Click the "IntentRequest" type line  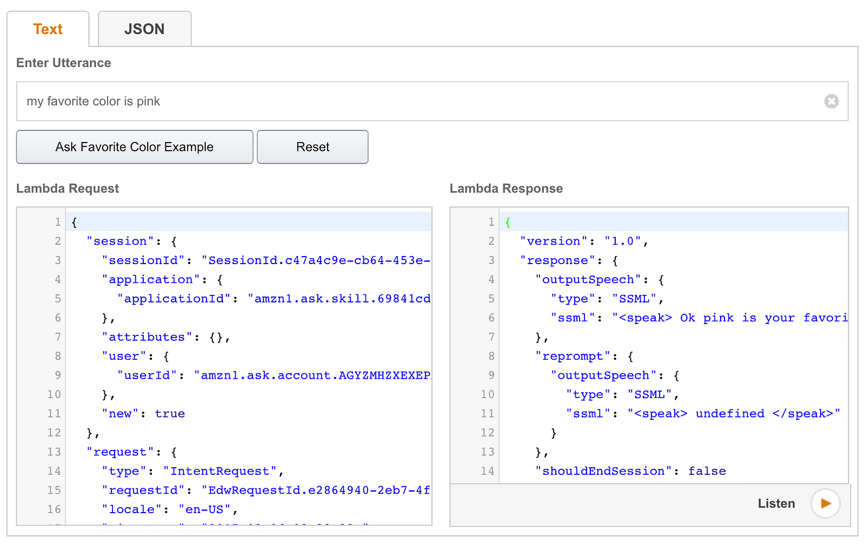pyautogui.click(x=192, y=471)
